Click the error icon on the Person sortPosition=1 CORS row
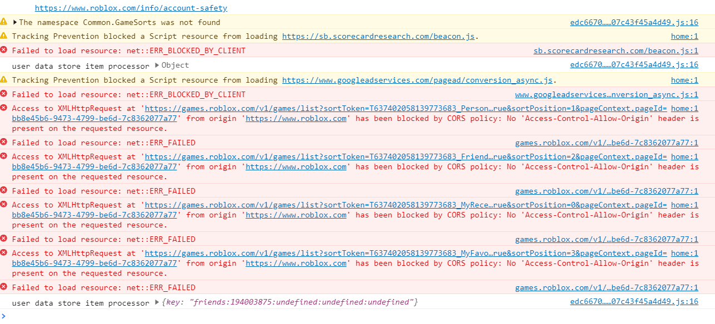This screenshot has width=715, height=324. point(4,108)
